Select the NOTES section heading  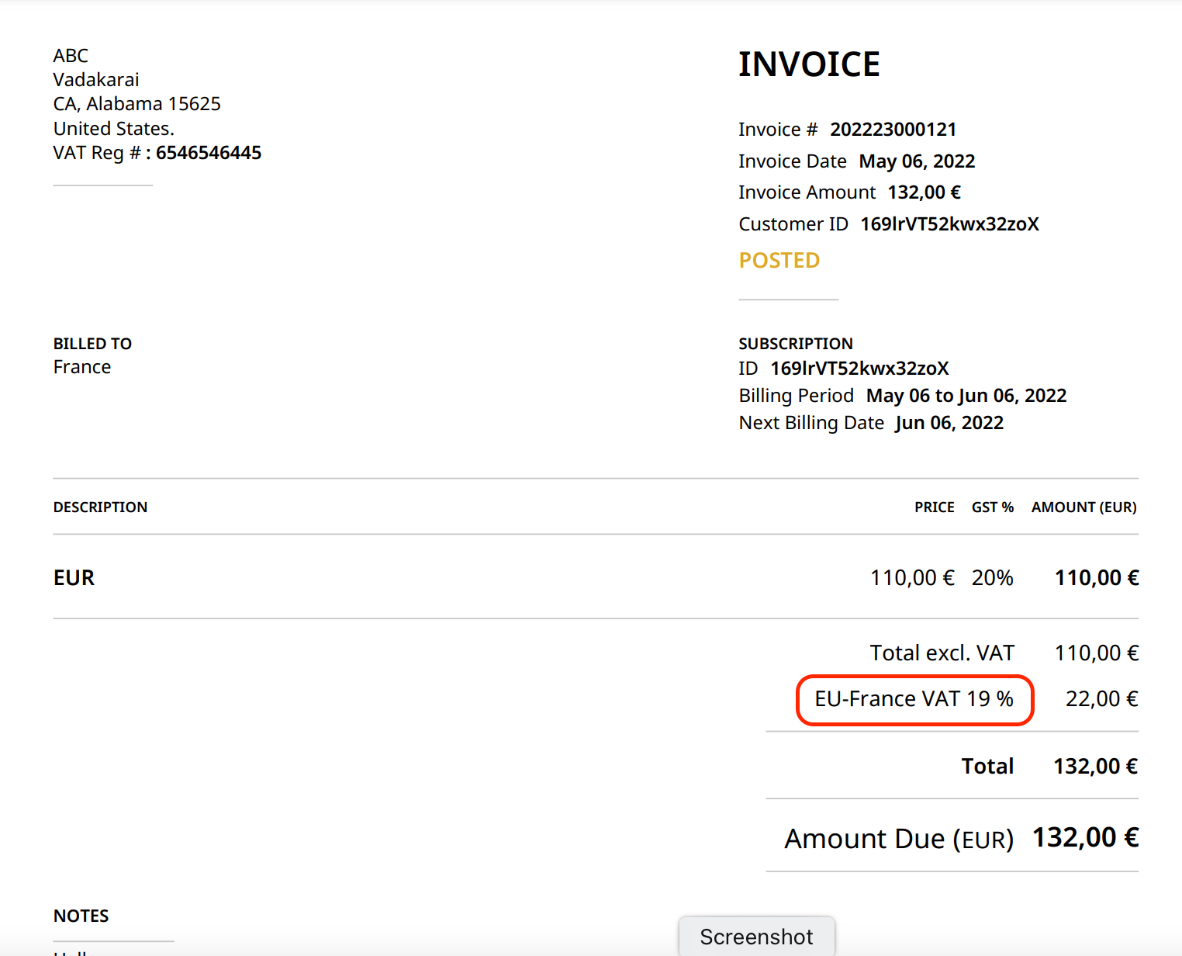pos(81,916)
